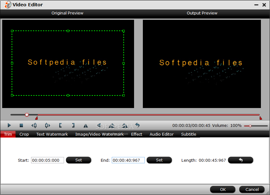Click the window resize grip corner
Screen dimensions: 270x195
pos(267,193)
